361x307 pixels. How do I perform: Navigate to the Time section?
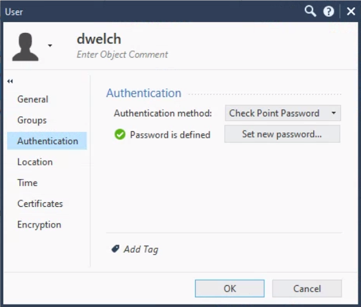coord(27,183)
